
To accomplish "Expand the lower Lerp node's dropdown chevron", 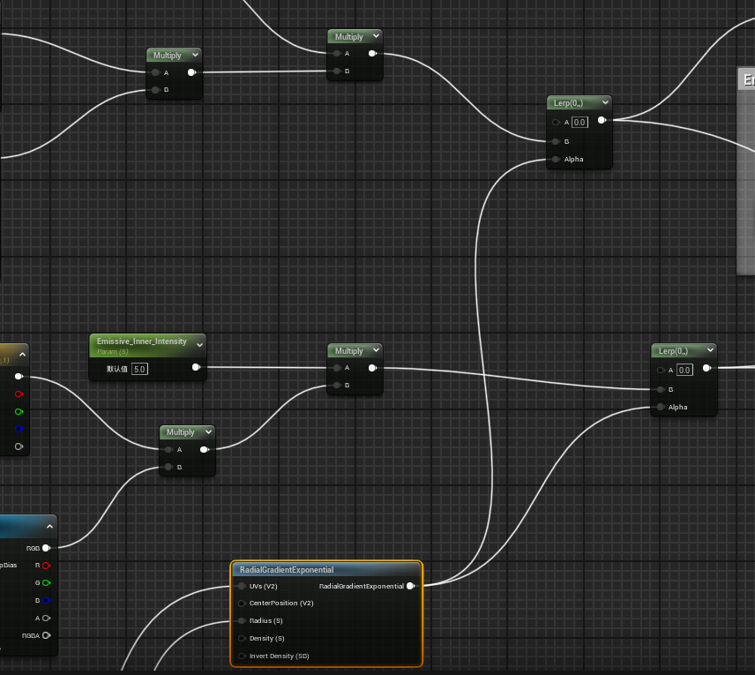I will click(x=710, y=349).
